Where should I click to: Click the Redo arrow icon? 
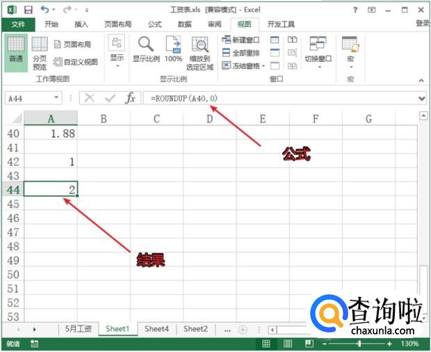(x=67, y=10)
